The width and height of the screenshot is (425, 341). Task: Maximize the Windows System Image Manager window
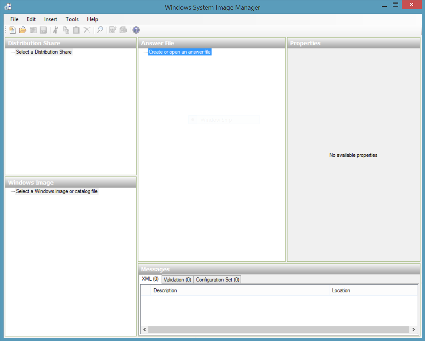[395, 5]
